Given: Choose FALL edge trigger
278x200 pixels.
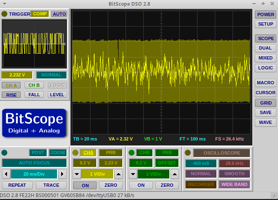Looking at the screenshot, I should click(x=34, y=95).
